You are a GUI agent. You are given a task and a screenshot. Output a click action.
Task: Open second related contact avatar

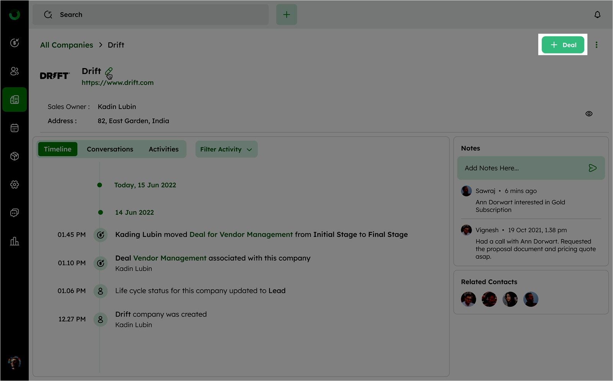(489, 299)
